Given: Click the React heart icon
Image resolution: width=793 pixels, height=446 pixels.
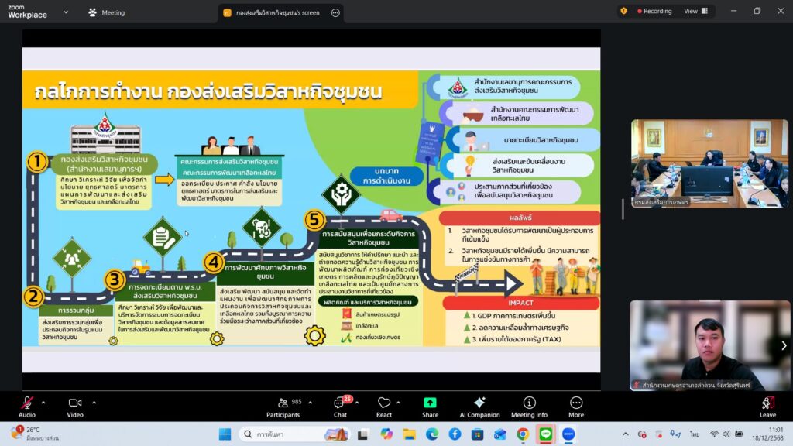Looking at the screenshot, I should click(384, 406).
